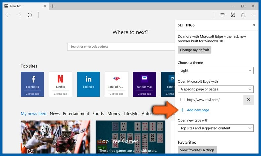Go back with the back arrow

(x=8, y=15)
